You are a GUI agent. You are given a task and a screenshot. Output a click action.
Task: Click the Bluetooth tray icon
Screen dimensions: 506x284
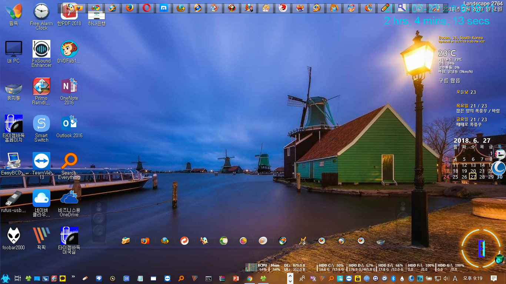click(393, 278)
